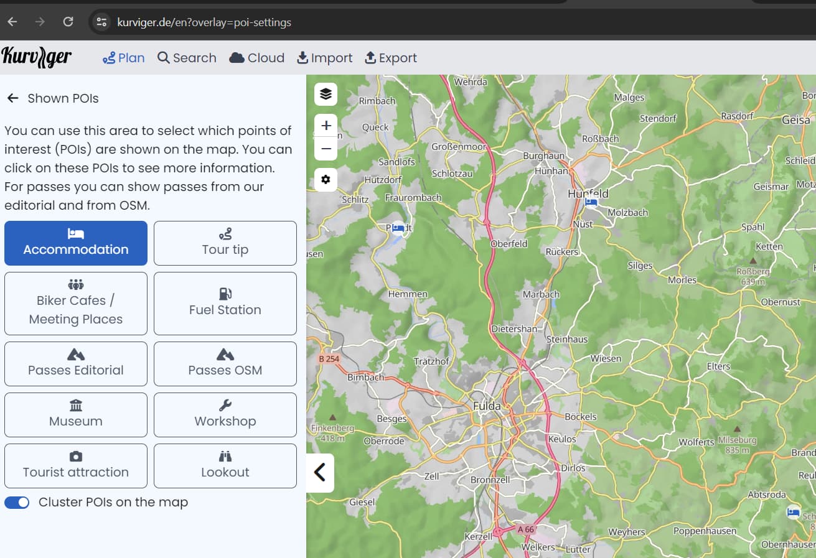The image size is (816, 558).
Task: Zoom in the map with plus button
Action: coord(326,126)
